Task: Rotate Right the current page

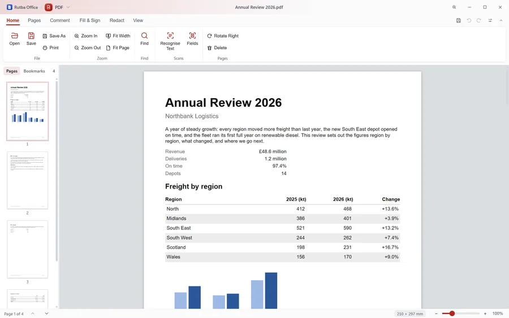Action: coord(223,36)
